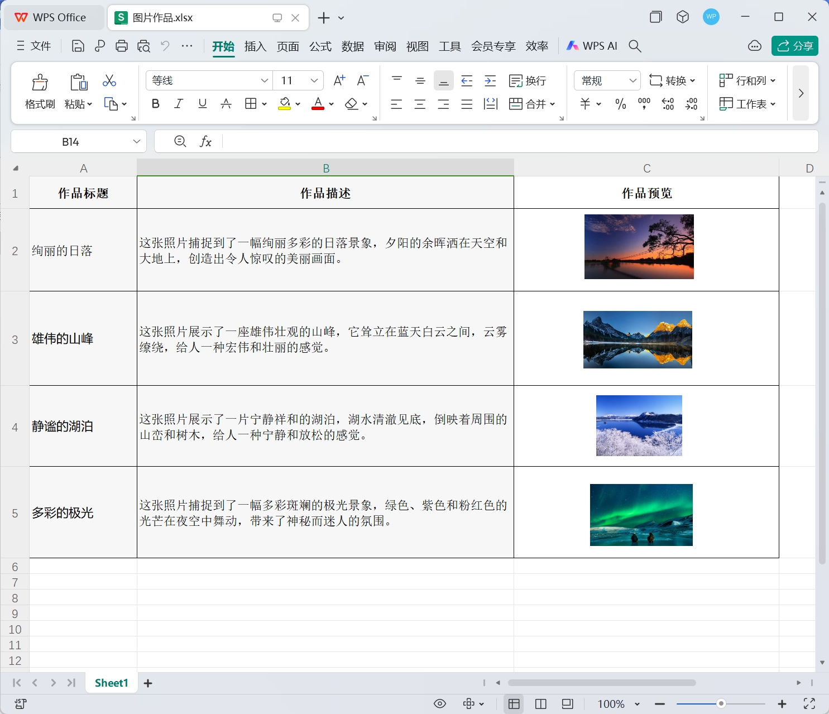Toggle italic formatting
Viewport: 829px width, 714px height.
click(x=179, y=104)
